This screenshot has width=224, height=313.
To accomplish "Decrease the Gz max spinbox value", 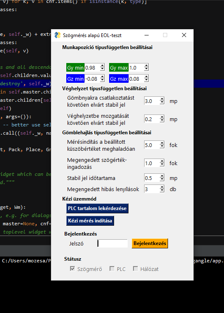I will (146, 80).
